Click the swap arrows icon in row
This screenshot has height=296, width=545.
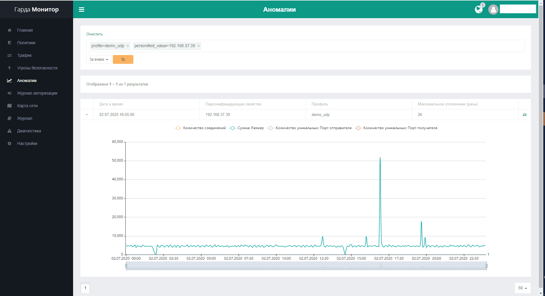point(525,115)
